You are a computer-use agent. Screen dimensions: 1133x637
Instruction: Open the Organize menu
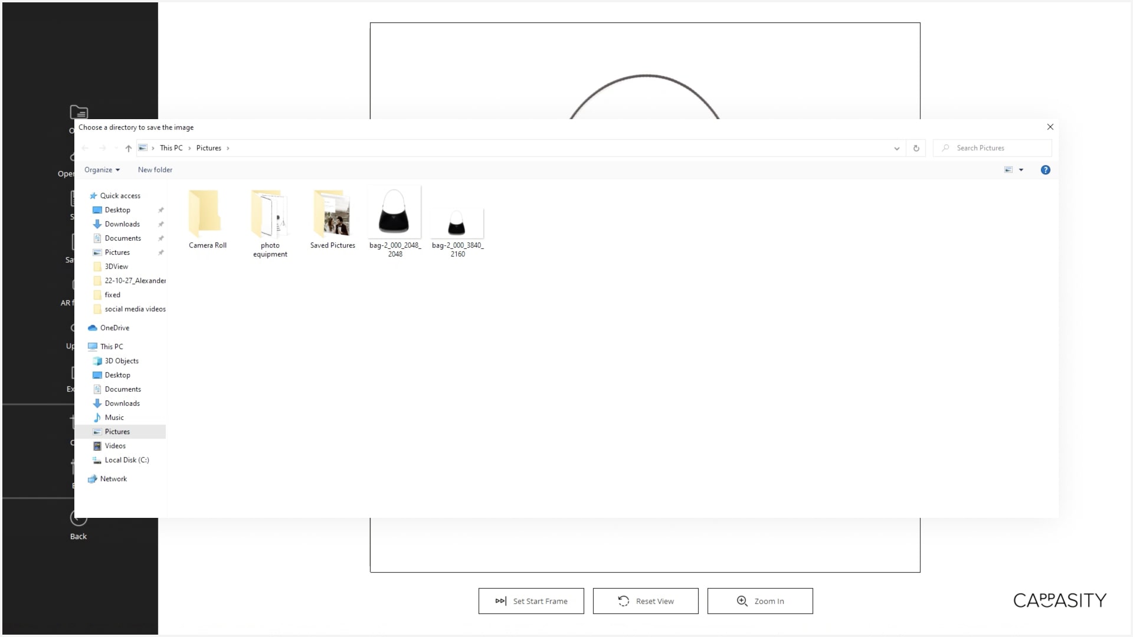[x=102, y=170]
